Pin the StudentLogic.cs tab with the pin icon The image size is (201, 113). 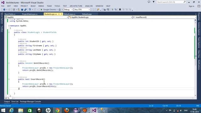(59, 14)
